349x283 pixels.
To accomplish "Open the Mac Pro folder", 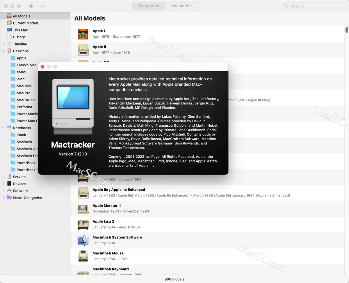I will coord(23,93).
